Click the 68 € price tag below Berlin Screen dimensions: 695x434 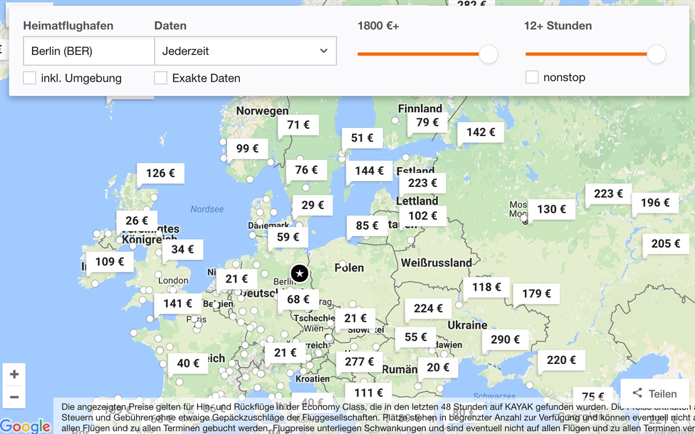coord(298,299)
